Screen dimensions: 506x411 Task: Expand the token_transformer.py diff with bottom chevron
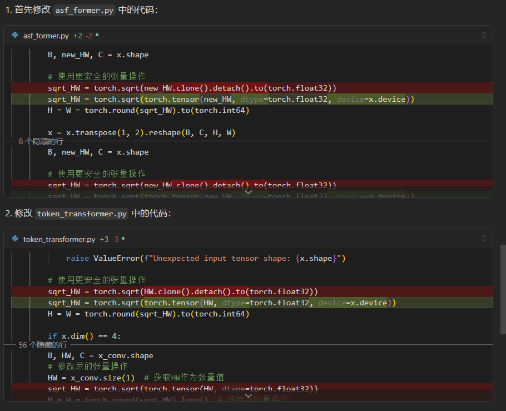tap(249, 396)
